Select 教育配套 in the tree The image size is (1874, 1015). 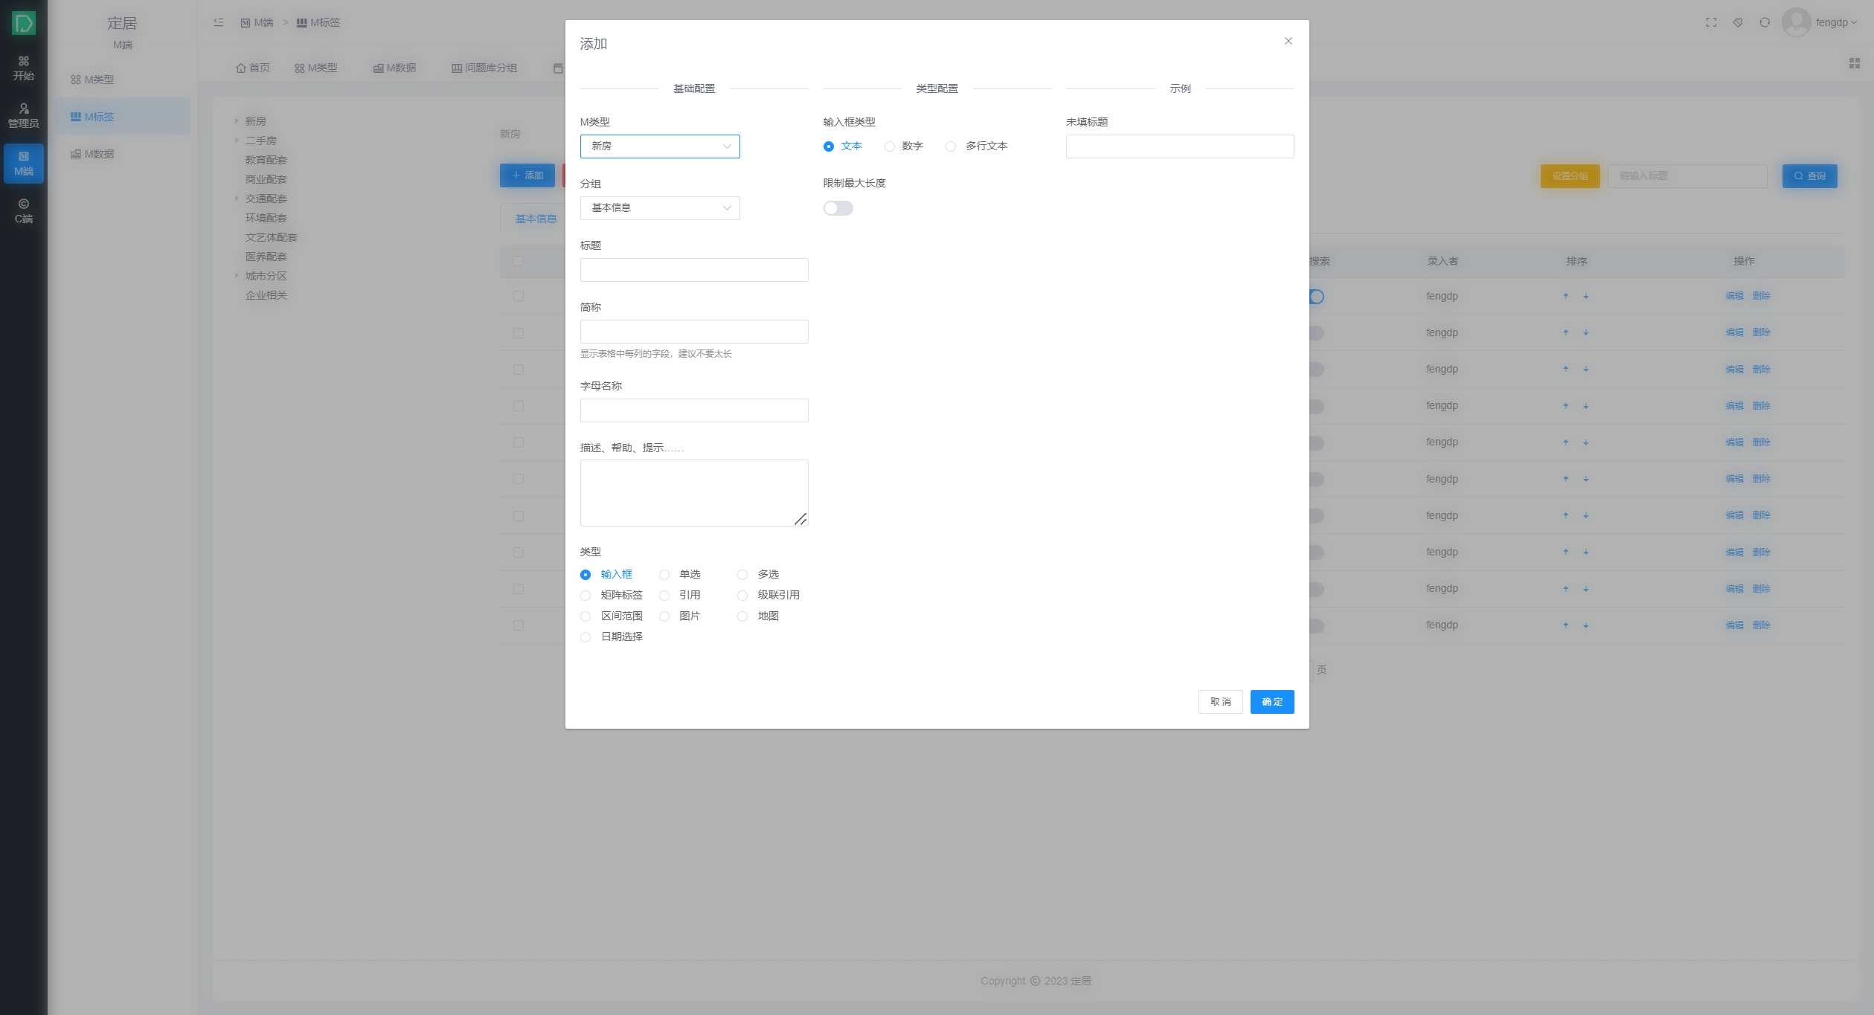(266, 160)
